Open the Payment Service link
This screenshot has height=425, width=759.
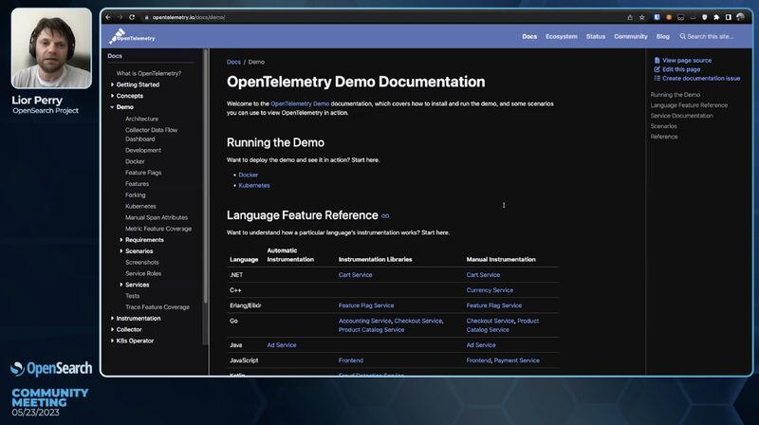point(516,360)
